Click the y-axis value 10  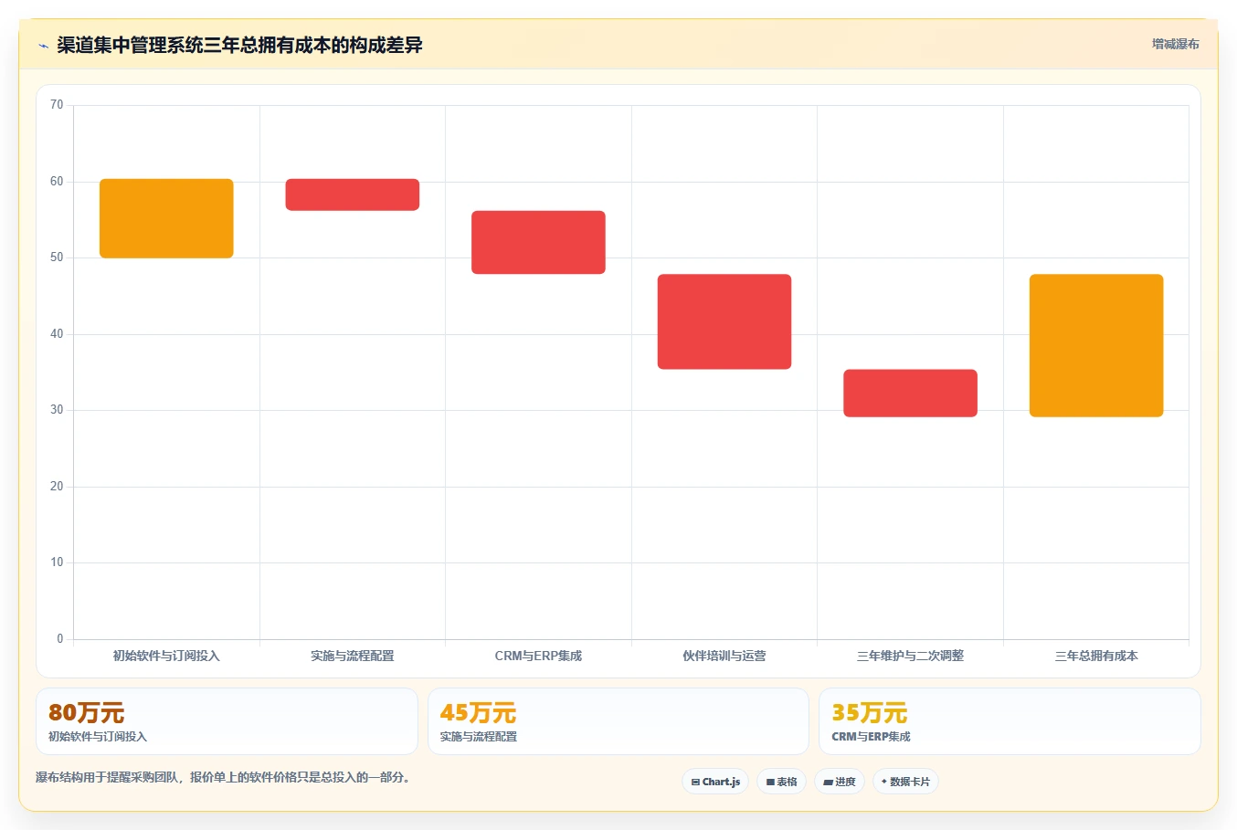click(x=57, y=562)
